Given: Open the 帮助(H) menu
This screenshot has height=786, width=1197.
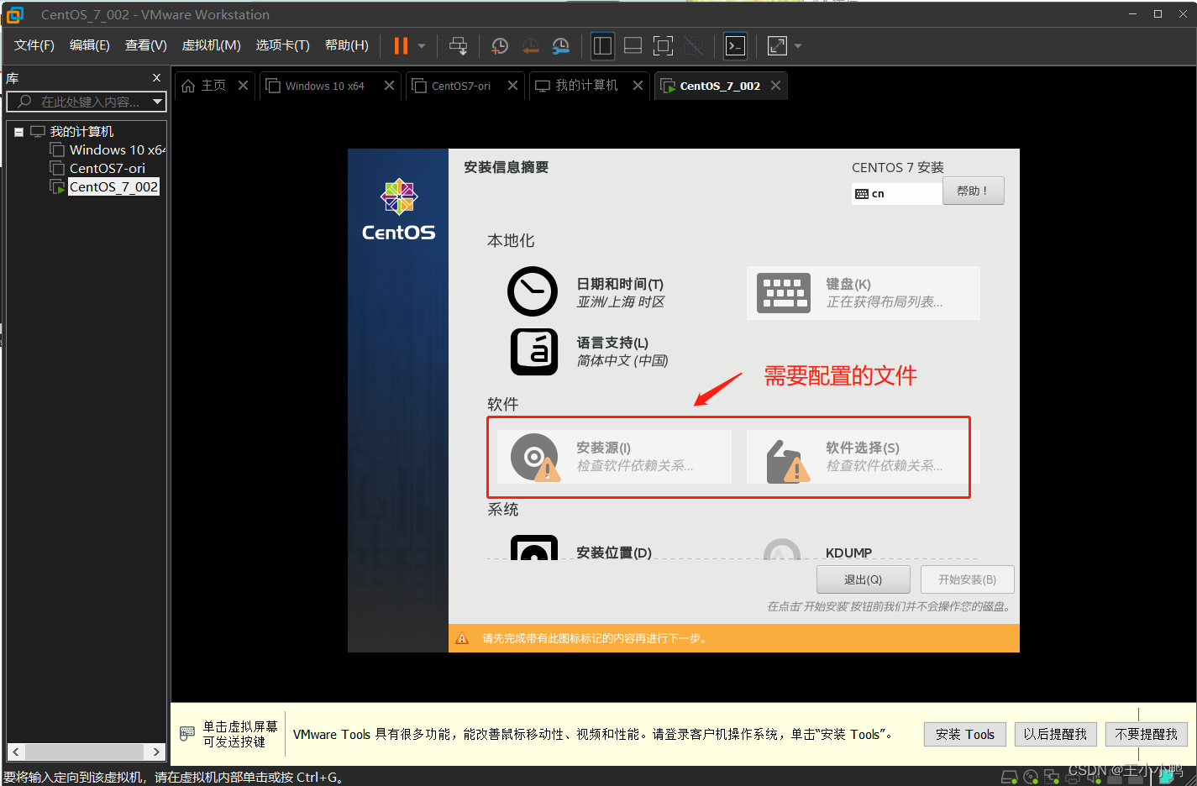Looking at the screenshot, I should [347, 45].
